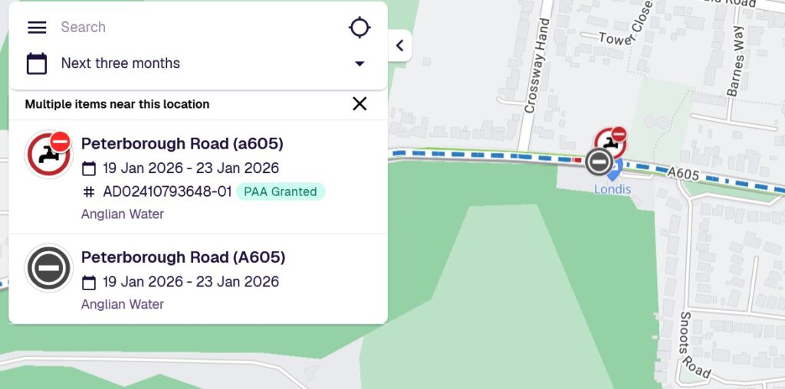Click Anglian Water under first entry
The image size is (785, 389).
tap(123, 214)
